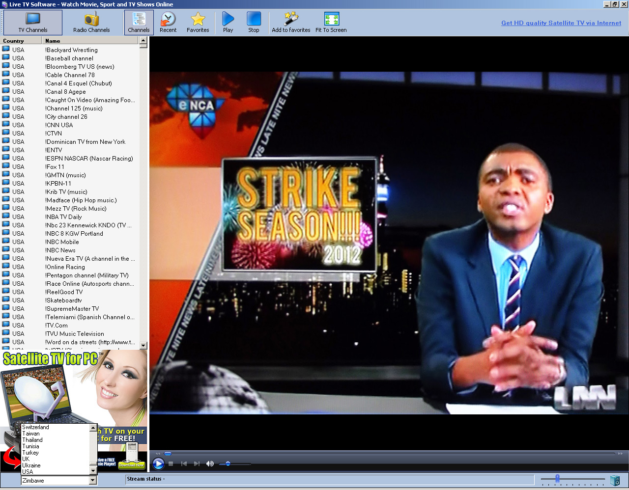This screenshot has height=490, width=629.
Task: Select !City channel 26
Action: coord(70,116)
